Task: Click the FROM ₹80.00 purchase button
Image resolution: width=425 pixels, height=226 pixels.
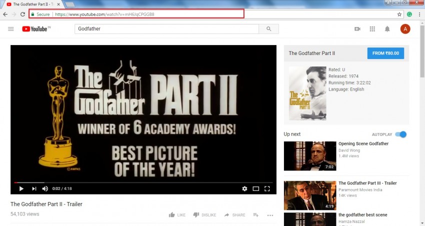Action: pos(385,53)
